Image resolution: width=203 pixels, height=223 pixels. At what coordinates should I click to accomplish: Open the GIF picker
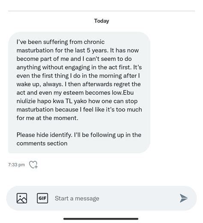click(x=42, y=198)
